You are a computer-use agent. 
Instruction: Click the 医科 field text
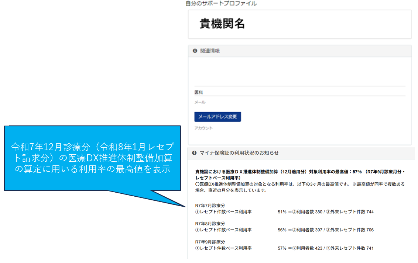point(199,92)
